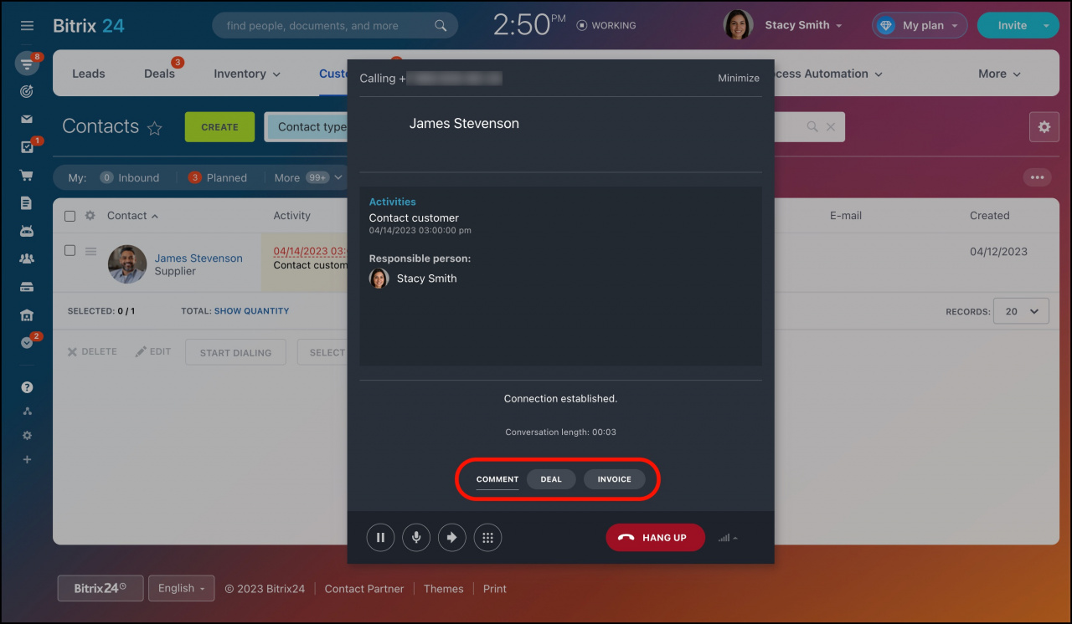Click the magnifier in contacts filter field

coord(812,127)
